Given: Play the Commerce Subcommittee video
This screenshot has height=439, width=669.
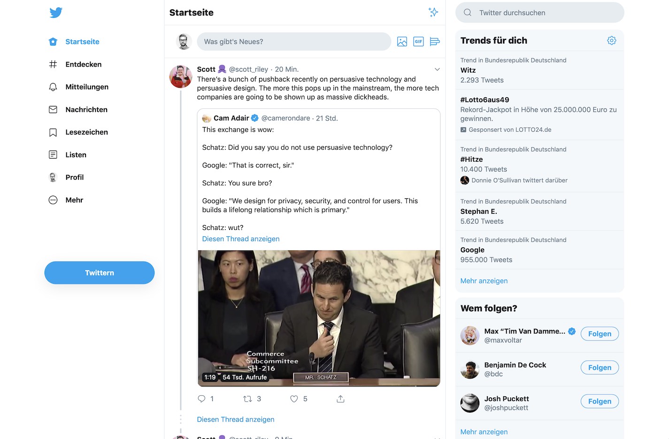Looking at the screenshot, I should (x=319, y=318).
